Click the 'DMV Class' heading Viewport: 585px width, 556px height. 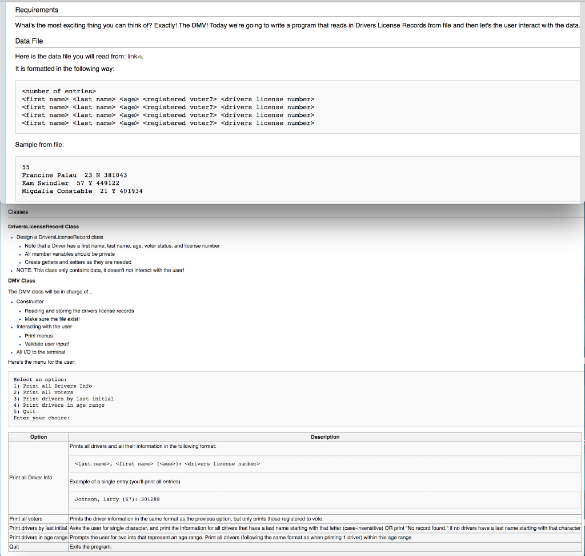[x=22, y=281]
